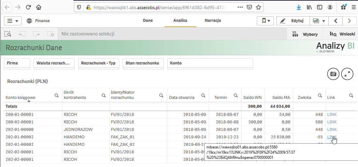Open LINK for account 200-01-00001
The height and width of the screenshot is (167, 358).
tap(332, 115)
